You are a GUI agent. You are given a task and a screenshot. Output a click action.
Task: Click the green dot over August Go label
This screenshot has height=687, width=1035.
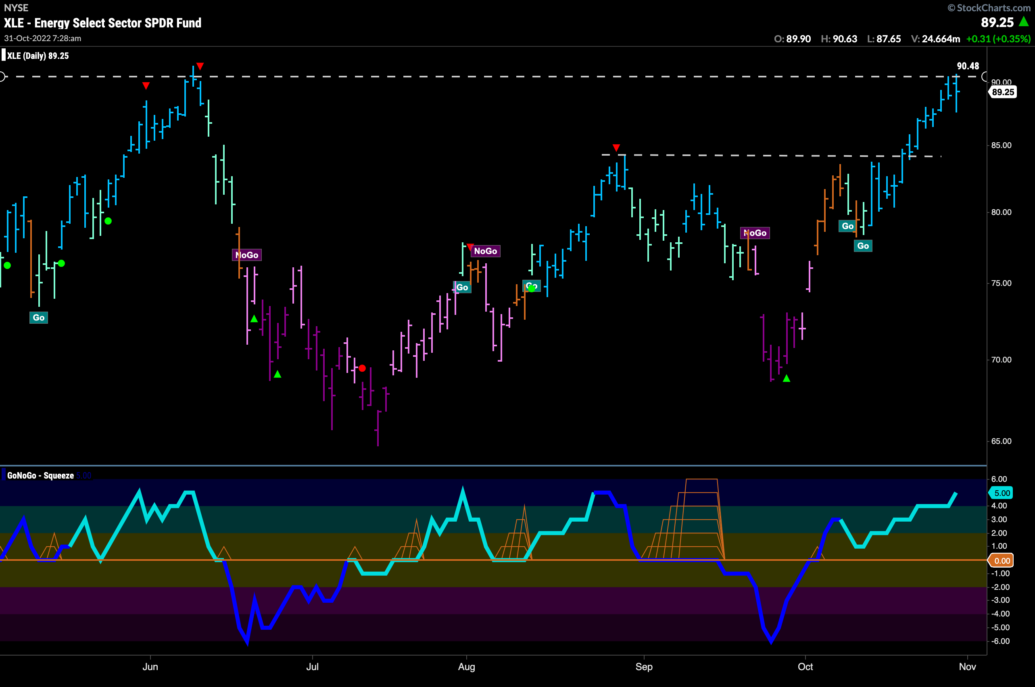pos(532,288)
